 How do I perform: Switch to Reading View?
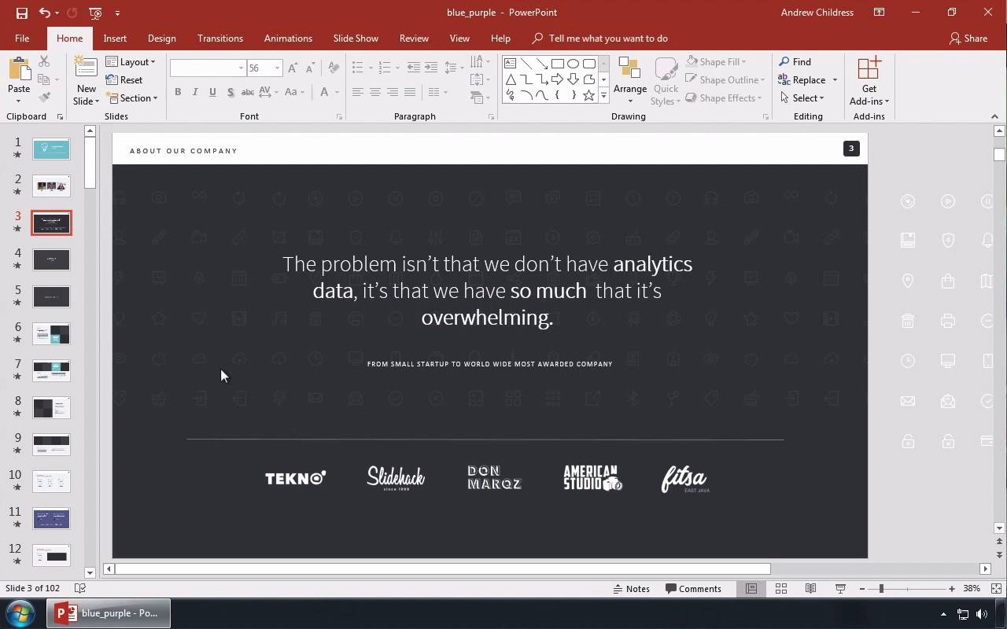pos(810,589)
